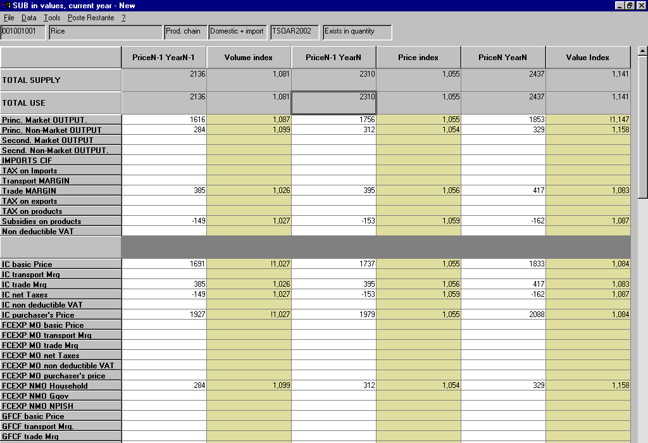This screenshot has width=648, height=443.
Task: Open the Poste Restante menu
Action: tap(90, 18)
